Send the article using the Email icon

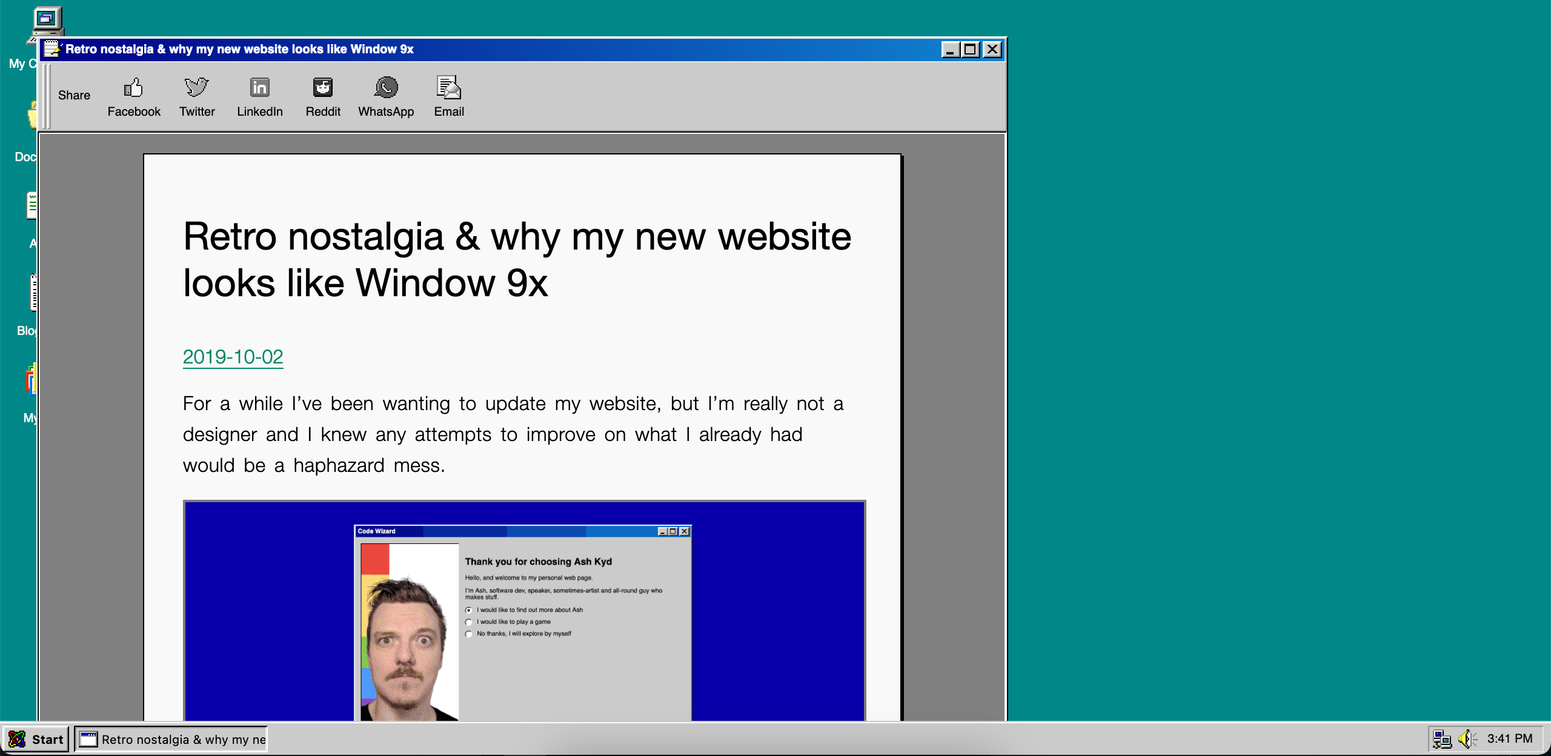(449, 88)
